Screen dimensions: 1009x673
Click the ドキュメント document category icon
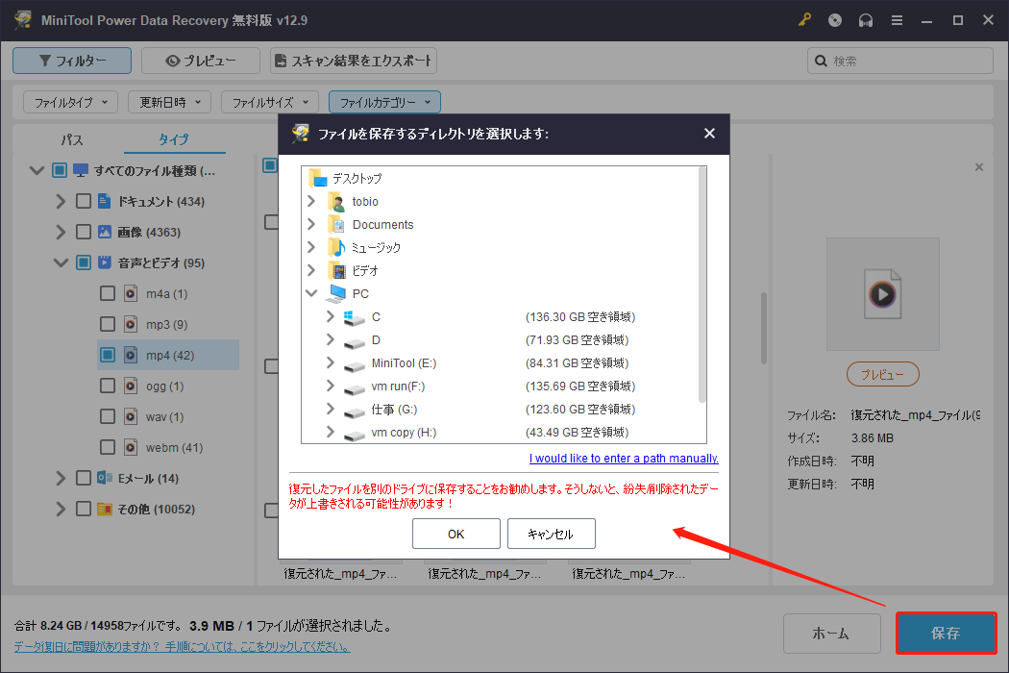(104, 201)
